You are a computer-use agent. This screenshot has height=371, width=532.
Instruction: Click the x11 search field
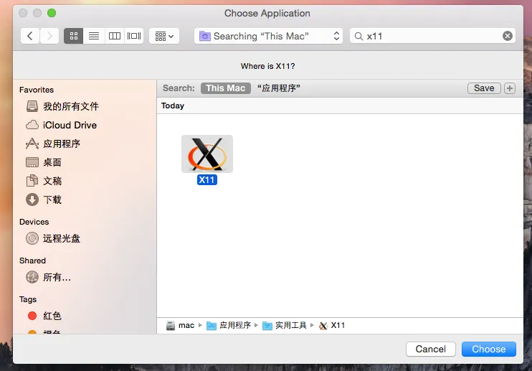[x=432, y=36]
